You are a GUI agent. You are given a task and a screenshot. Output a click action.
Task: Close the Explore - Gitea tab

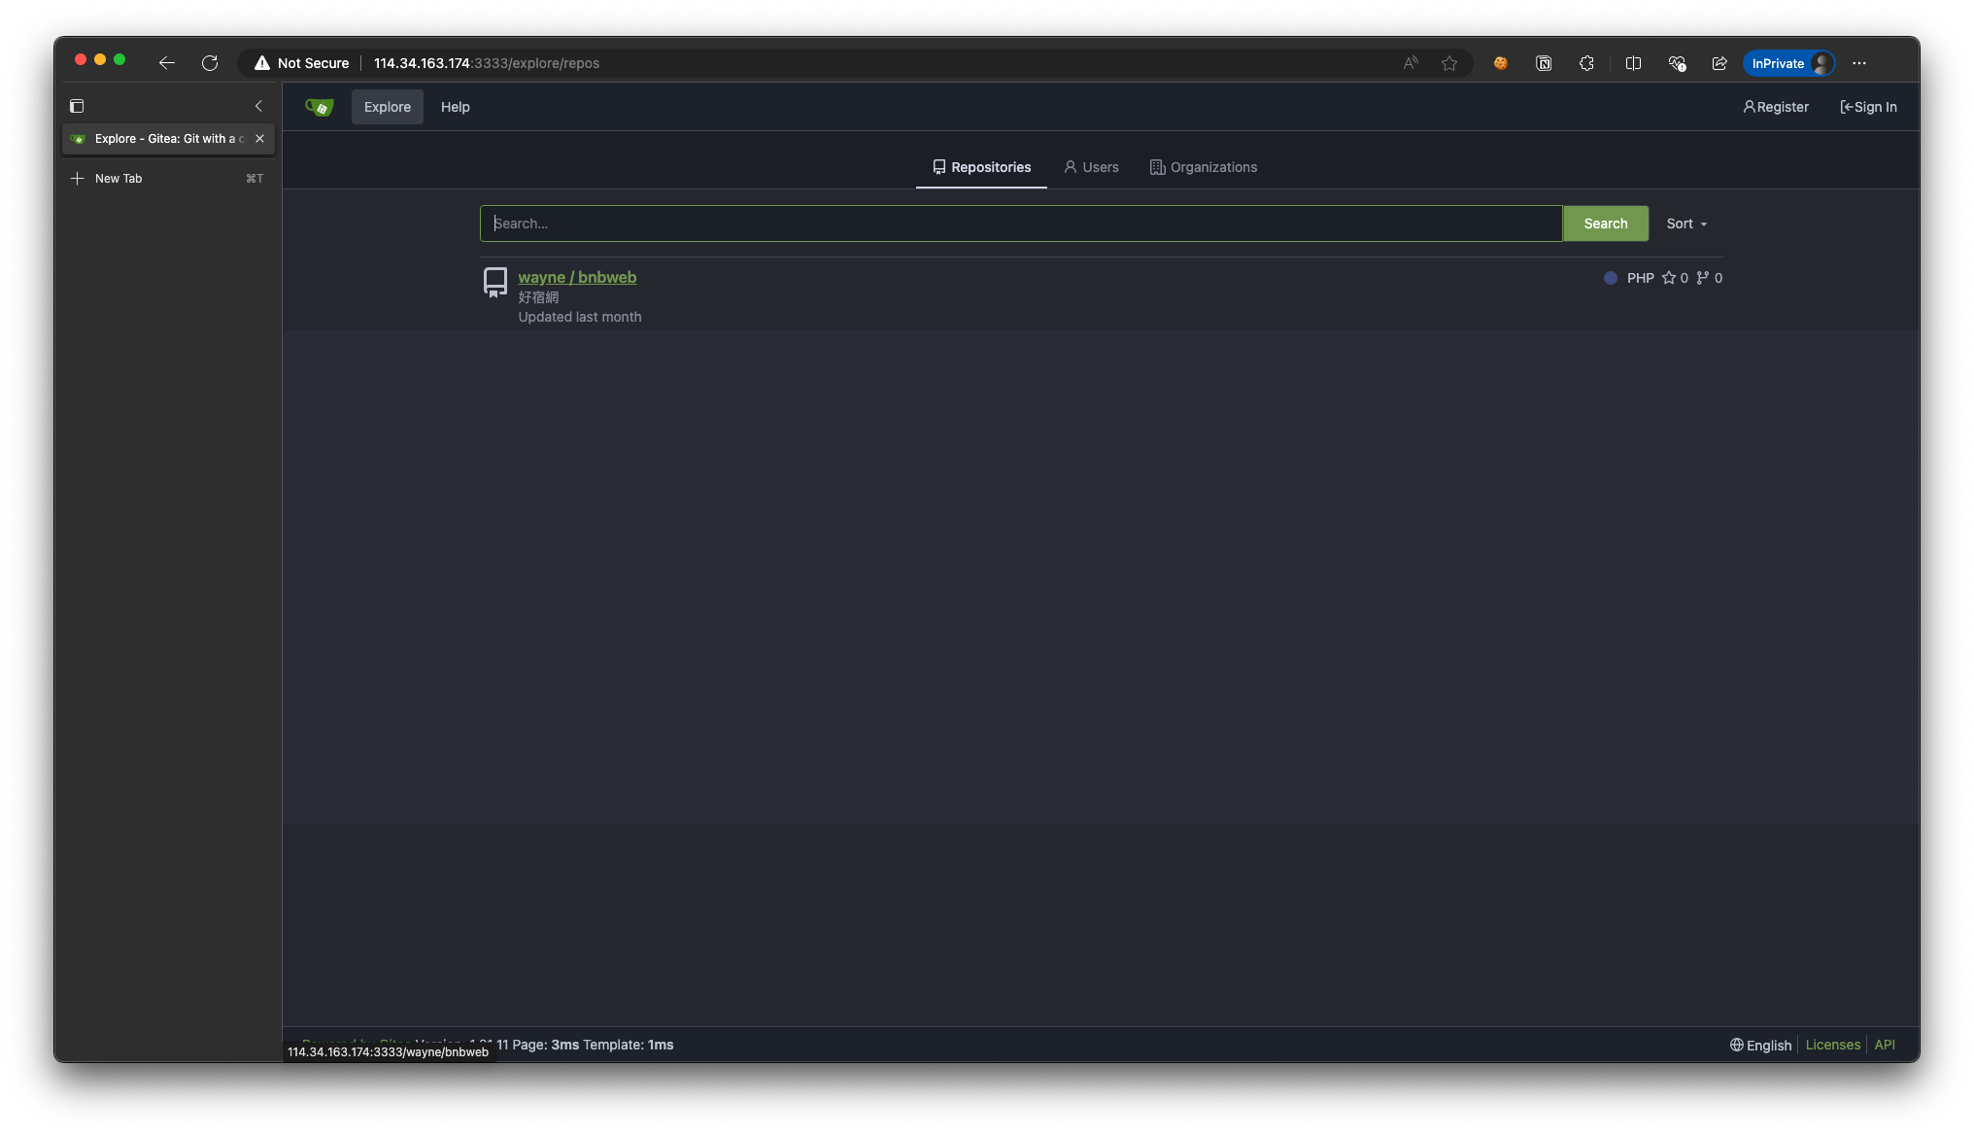259,139
